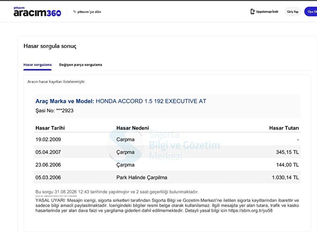Click the Üye Ol button
317x232 pixels.
311,12
